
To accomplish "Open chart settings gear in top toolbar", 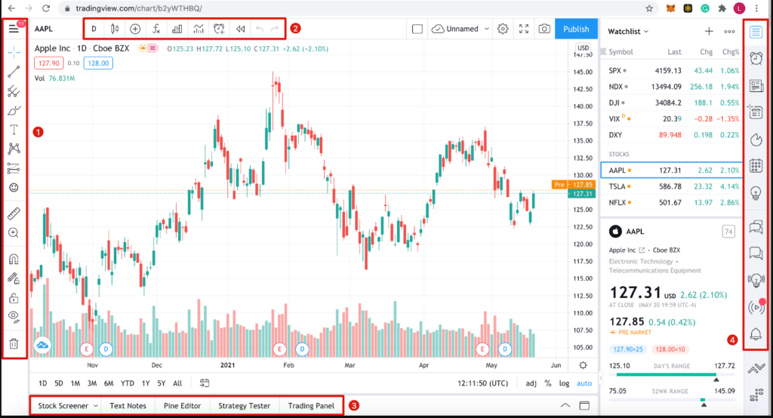I will pyautogui.click(x=503, y=29).
